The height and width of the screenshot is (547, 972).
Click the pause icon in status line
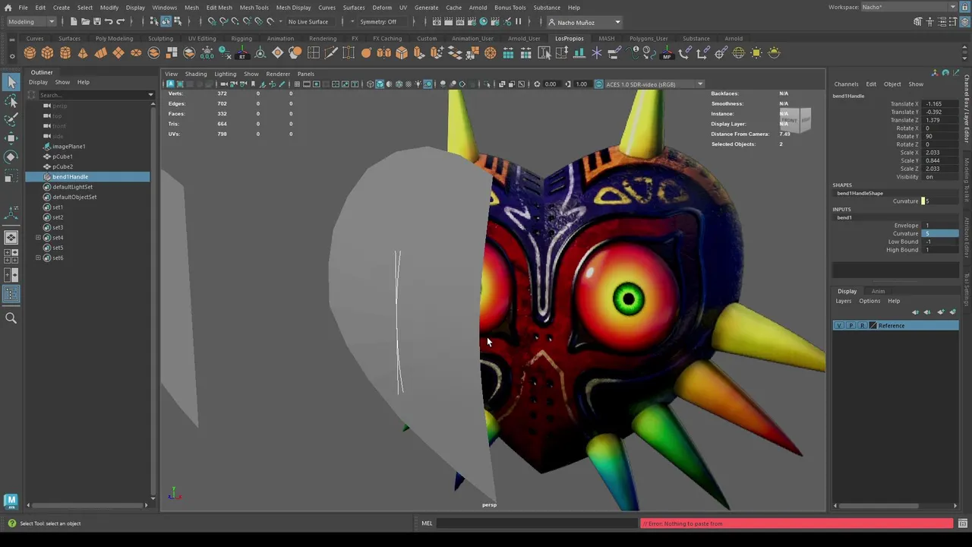click(x=519, y=22)
